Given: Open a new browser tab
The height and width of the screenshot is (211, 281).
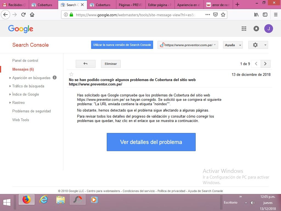Looking at the screenshot, I should pos(237,4).
